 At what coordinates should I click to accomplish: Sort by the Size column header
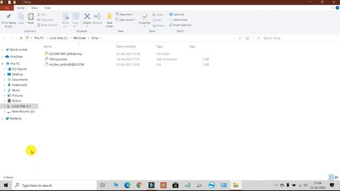pos(192,47)
